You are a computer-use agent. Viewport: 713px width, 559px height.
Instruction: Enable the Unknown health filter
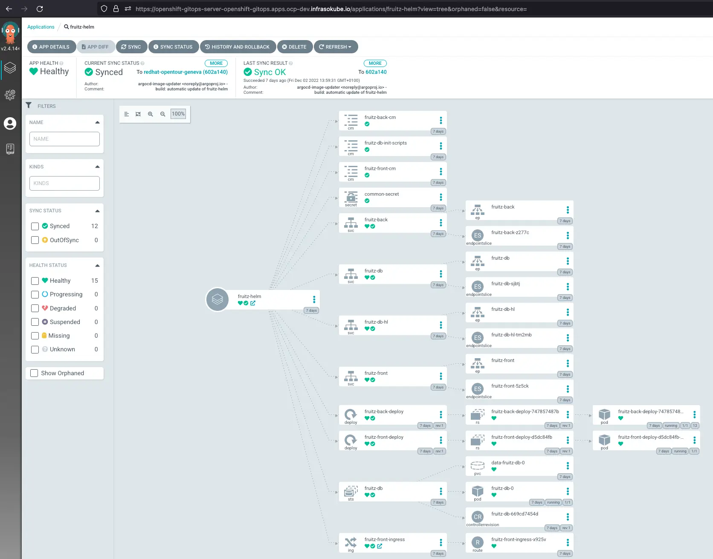[35, 350]
